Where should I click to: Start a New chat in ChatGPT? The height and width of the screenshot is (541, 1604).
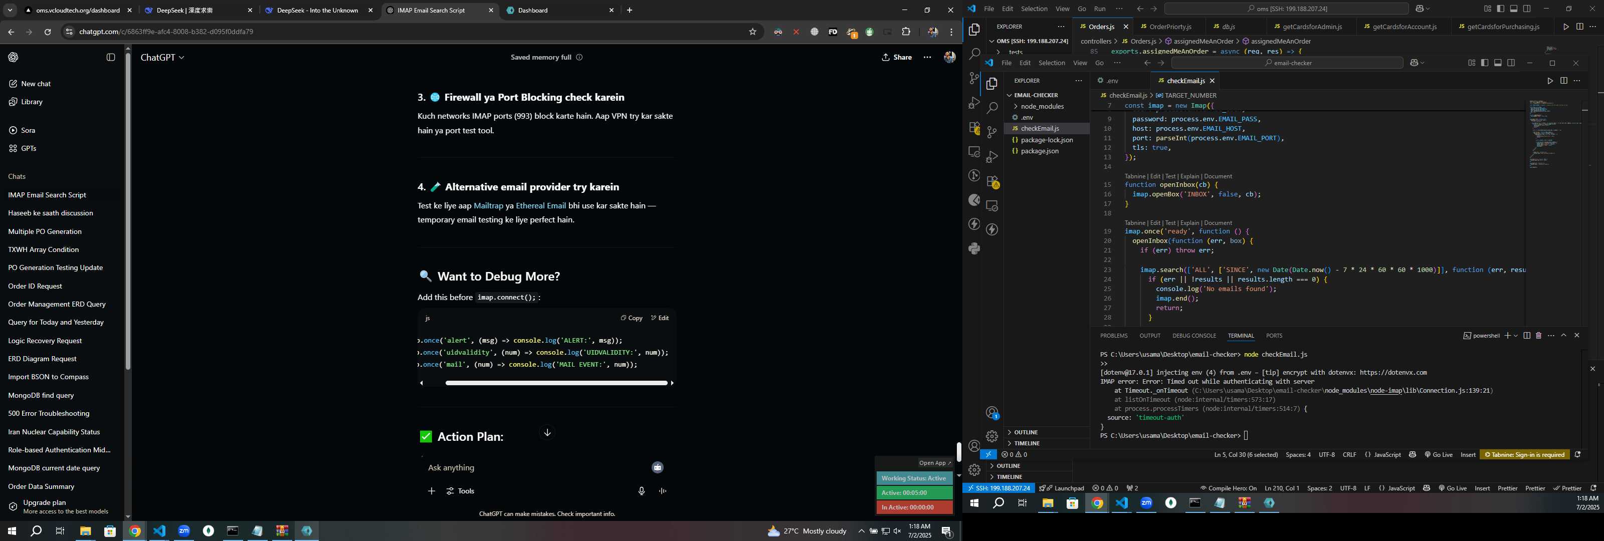tap(36, 84)
